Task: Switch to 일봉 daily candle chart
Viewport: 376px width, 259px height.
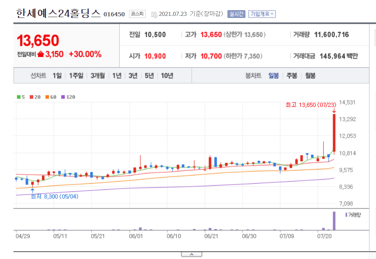Action: point(273,76)
